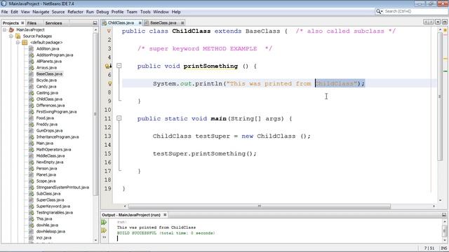
Task: Click the MainJavaProject project icon
Action: (11, 29)
